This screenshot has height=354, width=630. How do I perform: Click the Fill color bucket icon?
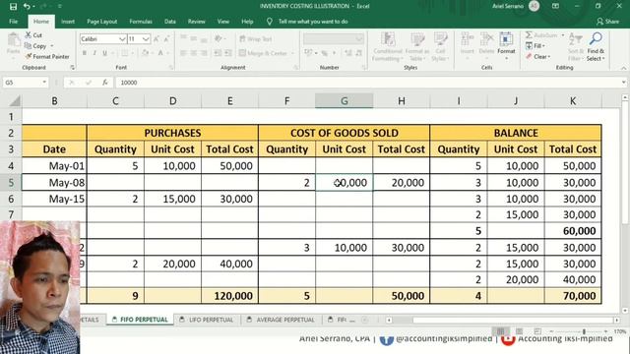click(x=145, y=53)
